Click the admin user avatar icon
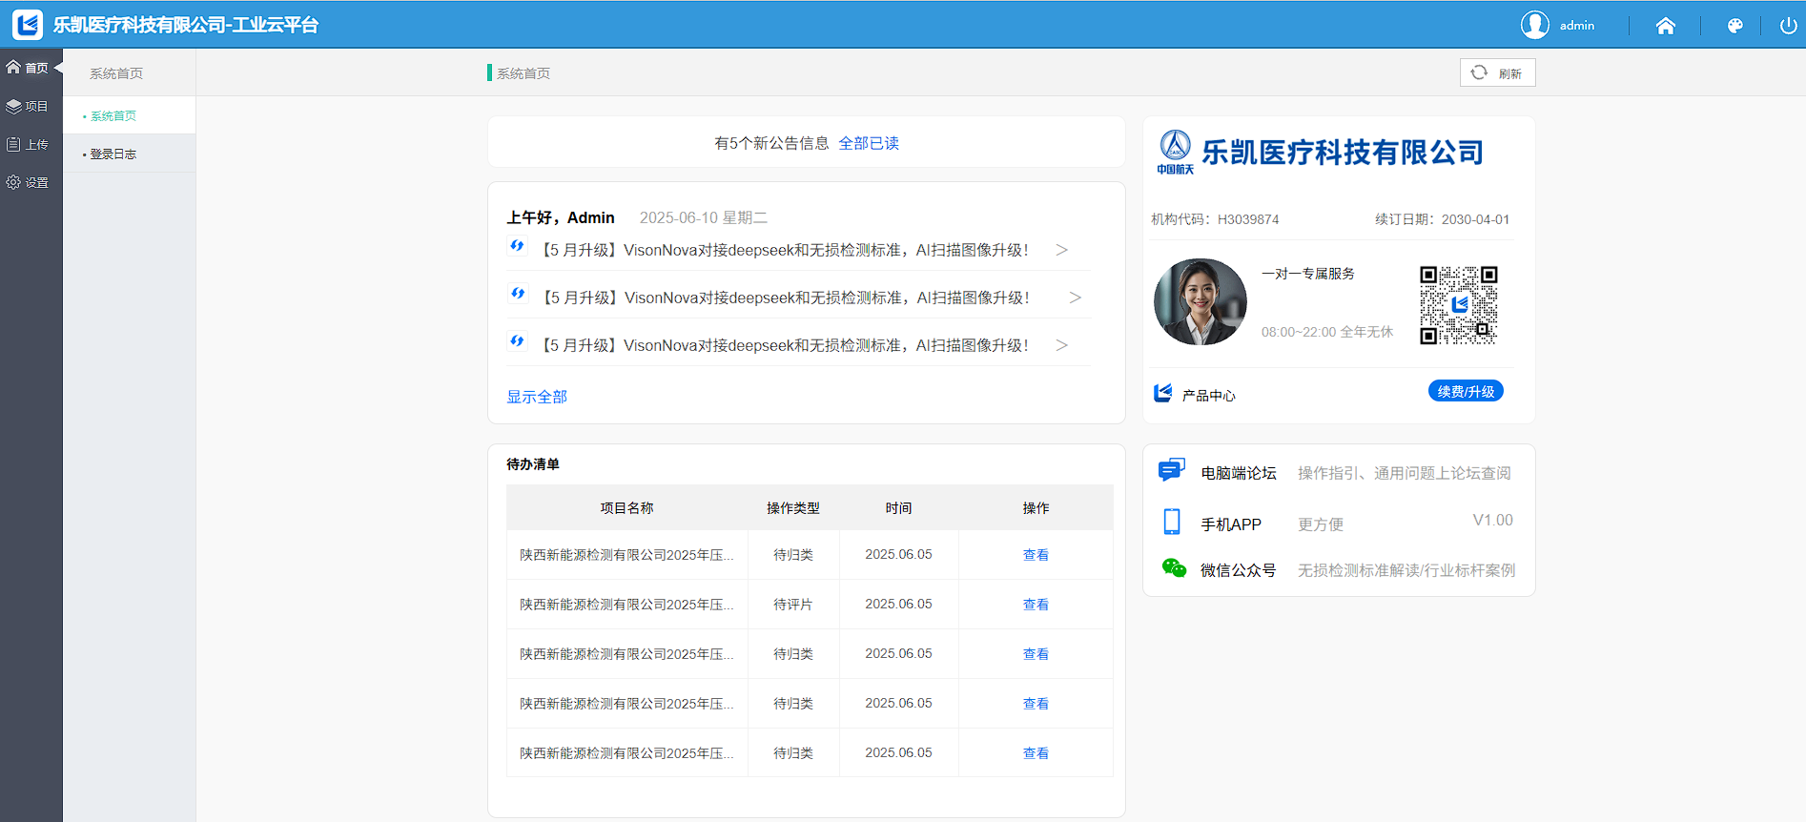The width and height of the screenshot is (1806, 822). point(1534,25)
